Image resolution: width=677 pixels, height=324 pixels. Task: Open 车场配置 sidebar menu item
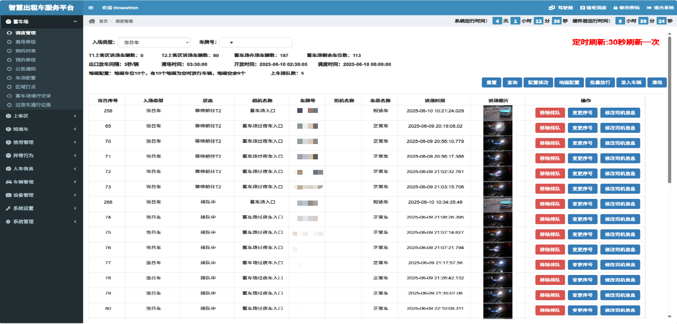click(25, 78)
